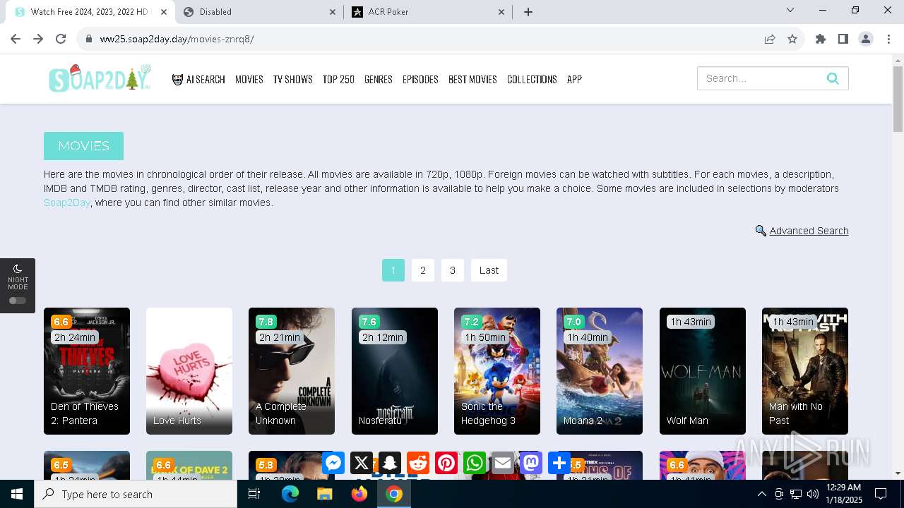
Task: Click browser Back arrow
Action: (x=16, y=39)
